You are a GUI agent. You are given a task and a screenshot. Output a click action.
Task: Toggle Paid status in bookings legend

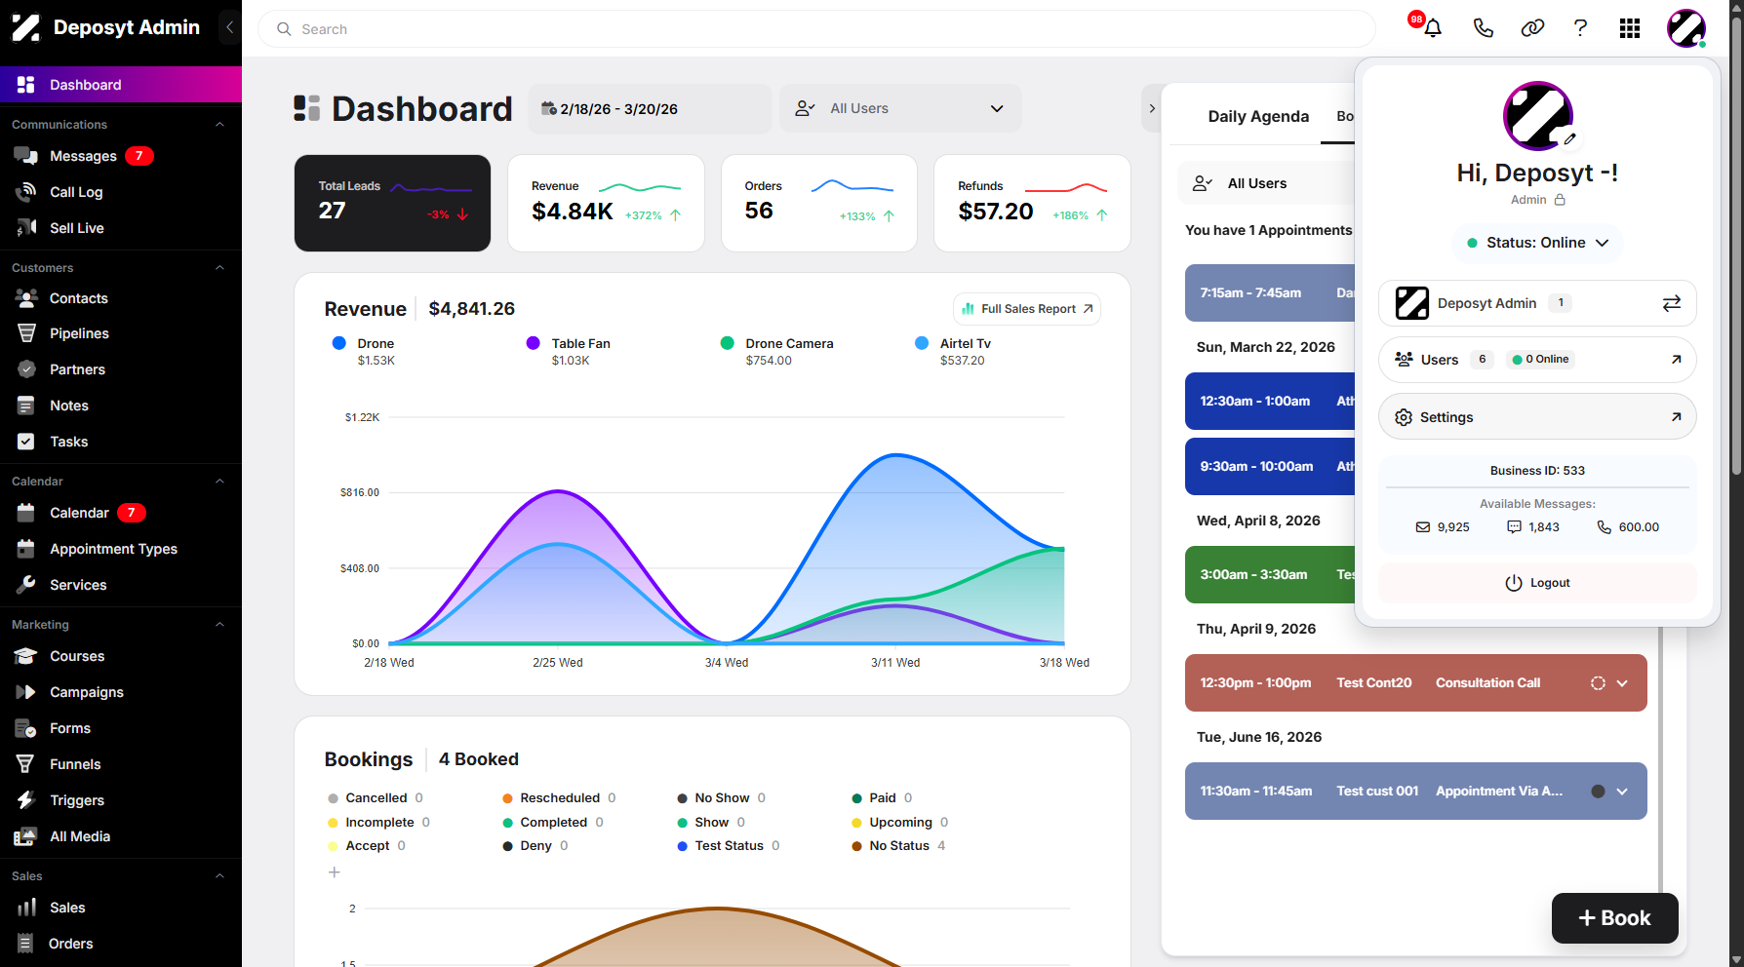(882, 797)
